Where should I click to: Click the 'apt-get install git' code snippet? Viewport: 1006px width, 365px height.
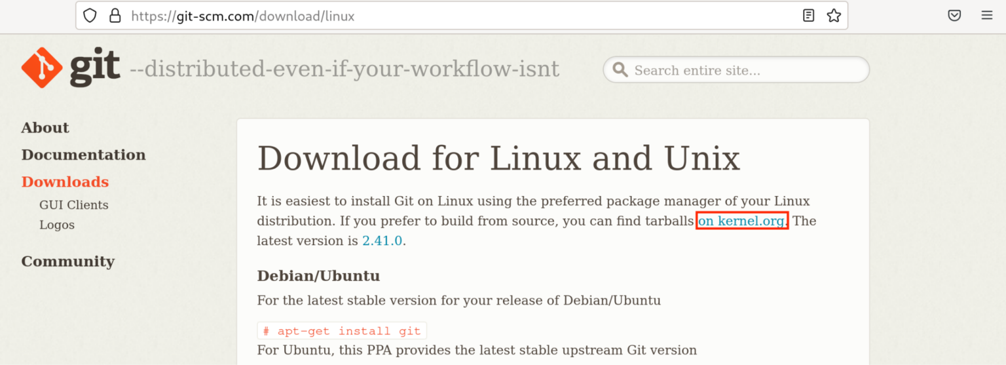342,331
